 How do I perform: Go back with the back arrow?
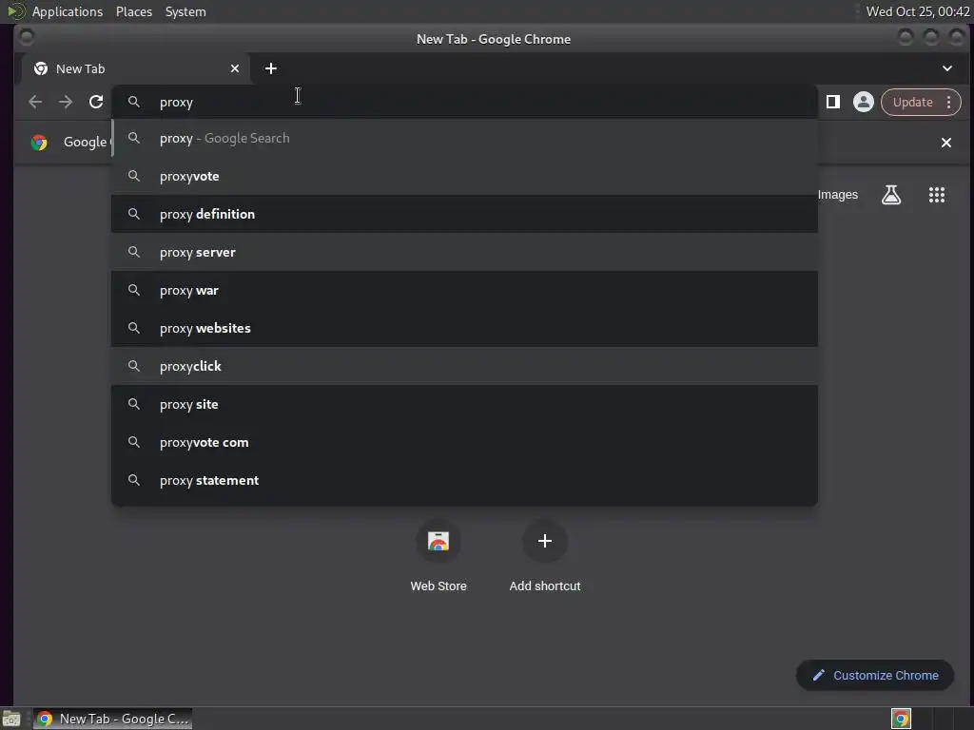(35, 102)
